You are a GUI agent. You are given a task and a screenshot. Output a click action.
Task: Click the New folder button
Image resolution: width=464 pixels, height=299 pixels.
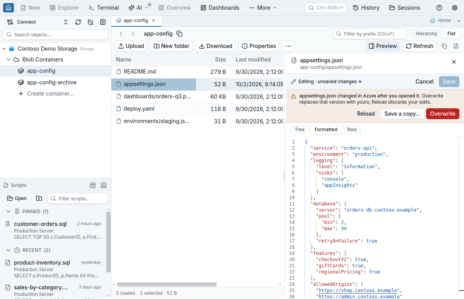click(x=171, y=46)
